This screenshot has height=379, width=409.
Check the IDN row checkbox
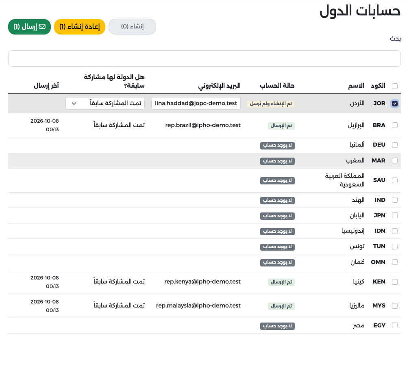[395, 231]
